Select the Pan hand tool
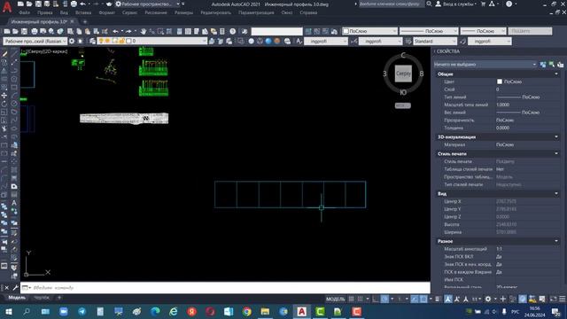The width and height of the screenshot is (567, 319). pos(144,32)
